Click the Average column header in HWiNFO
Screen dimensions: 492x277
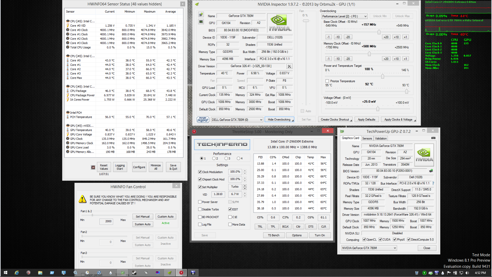171,12
